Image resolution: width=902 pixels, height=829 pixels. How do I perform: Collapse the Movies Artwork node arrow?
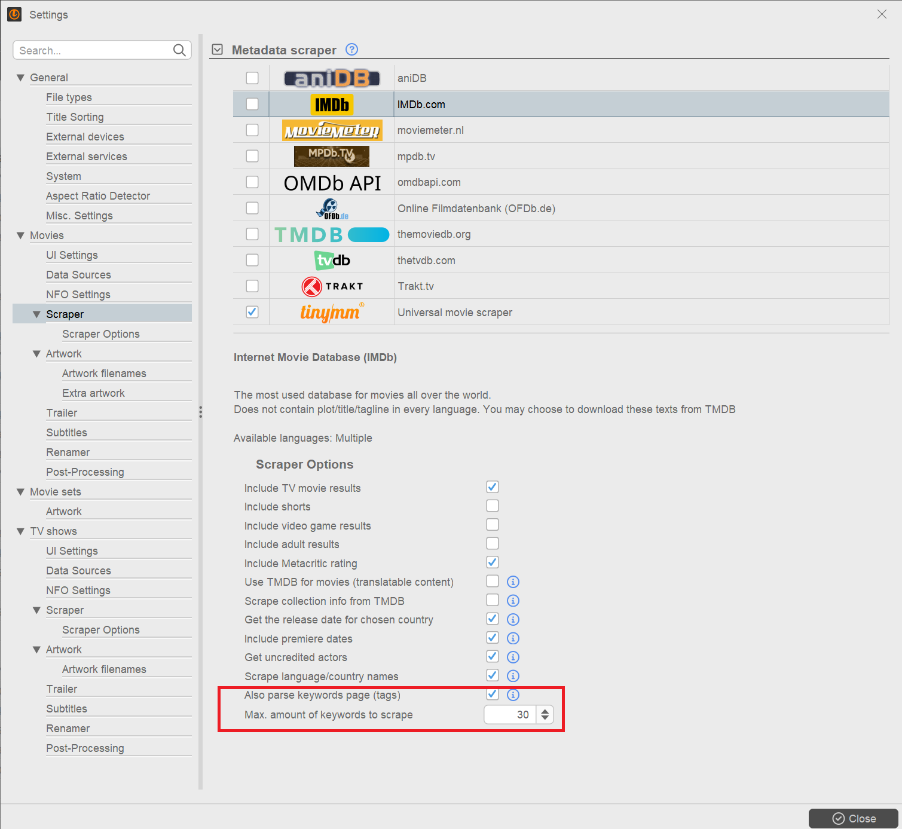coord(36,354)
